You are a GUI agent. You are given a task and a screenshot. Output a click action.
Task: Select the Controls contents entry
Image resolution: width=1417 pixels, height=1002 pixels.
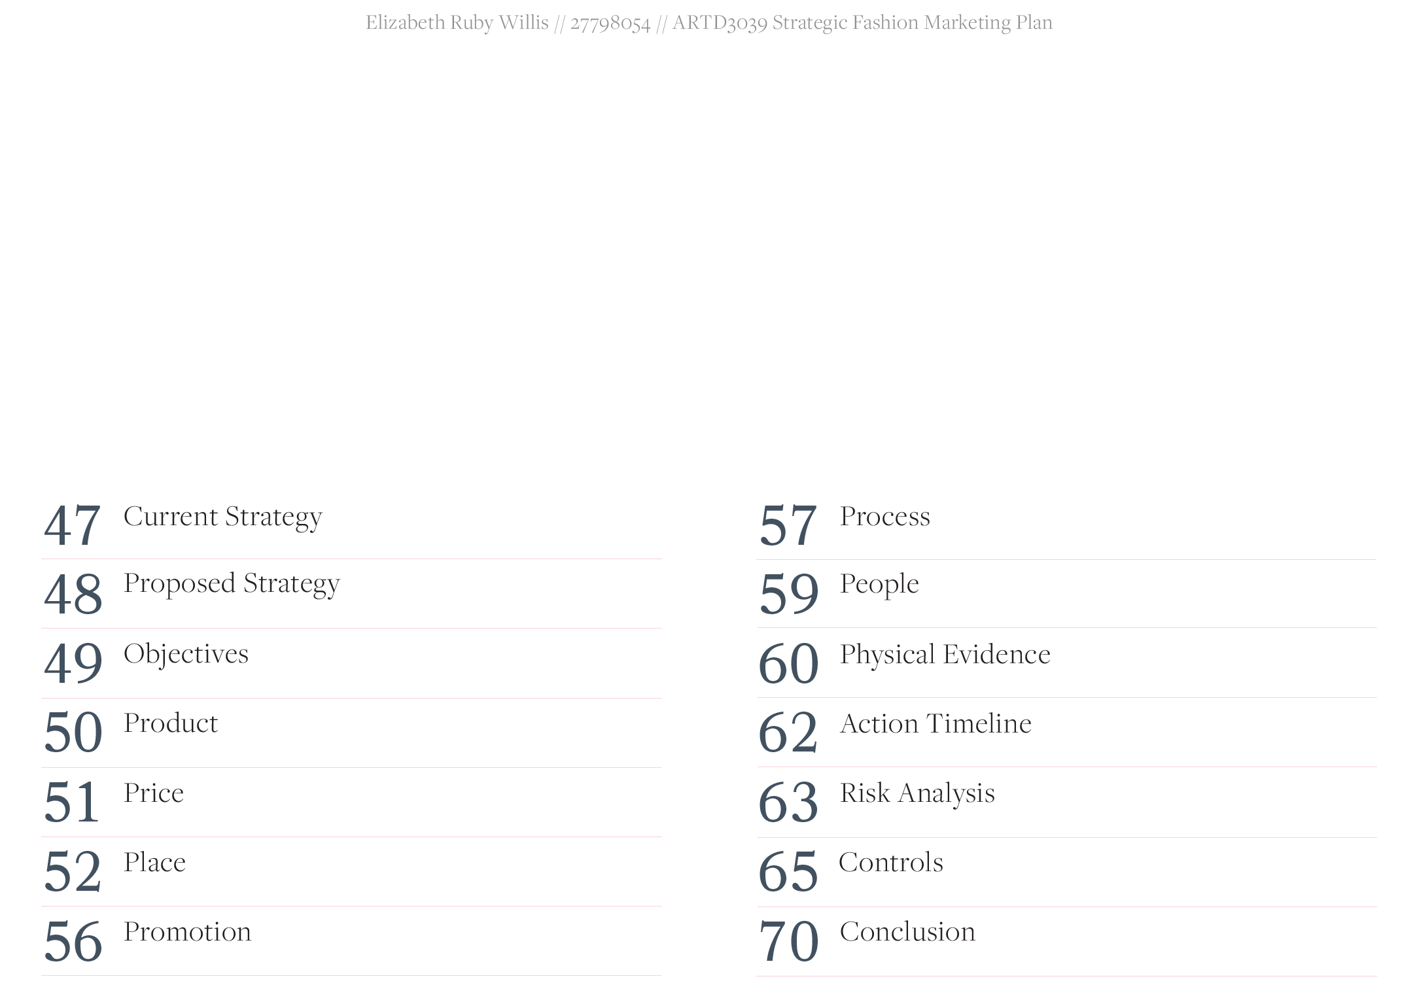891,862
